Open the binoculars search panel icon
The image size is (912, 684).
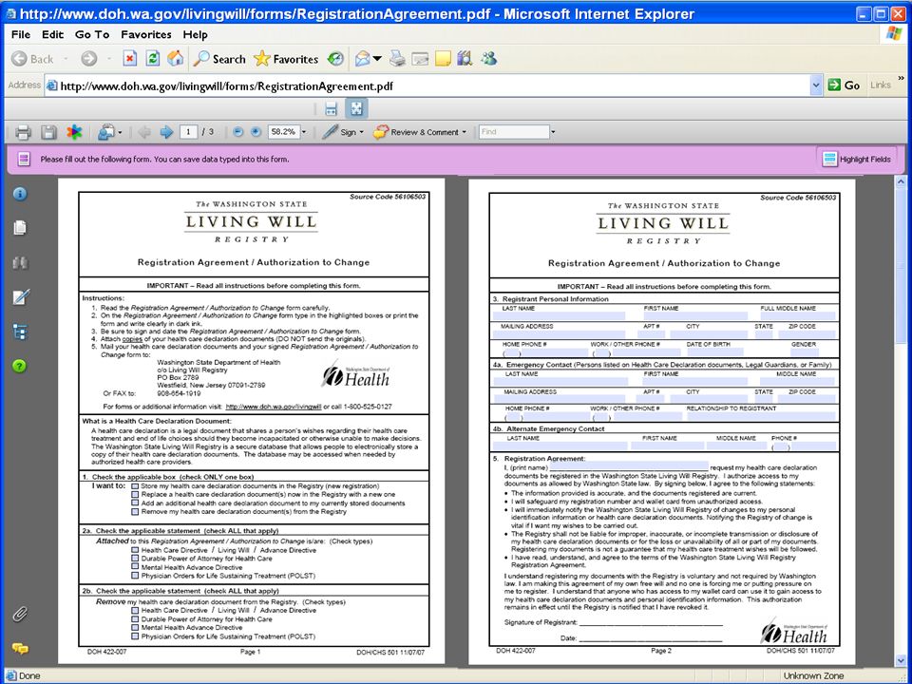tap(20, 263)
